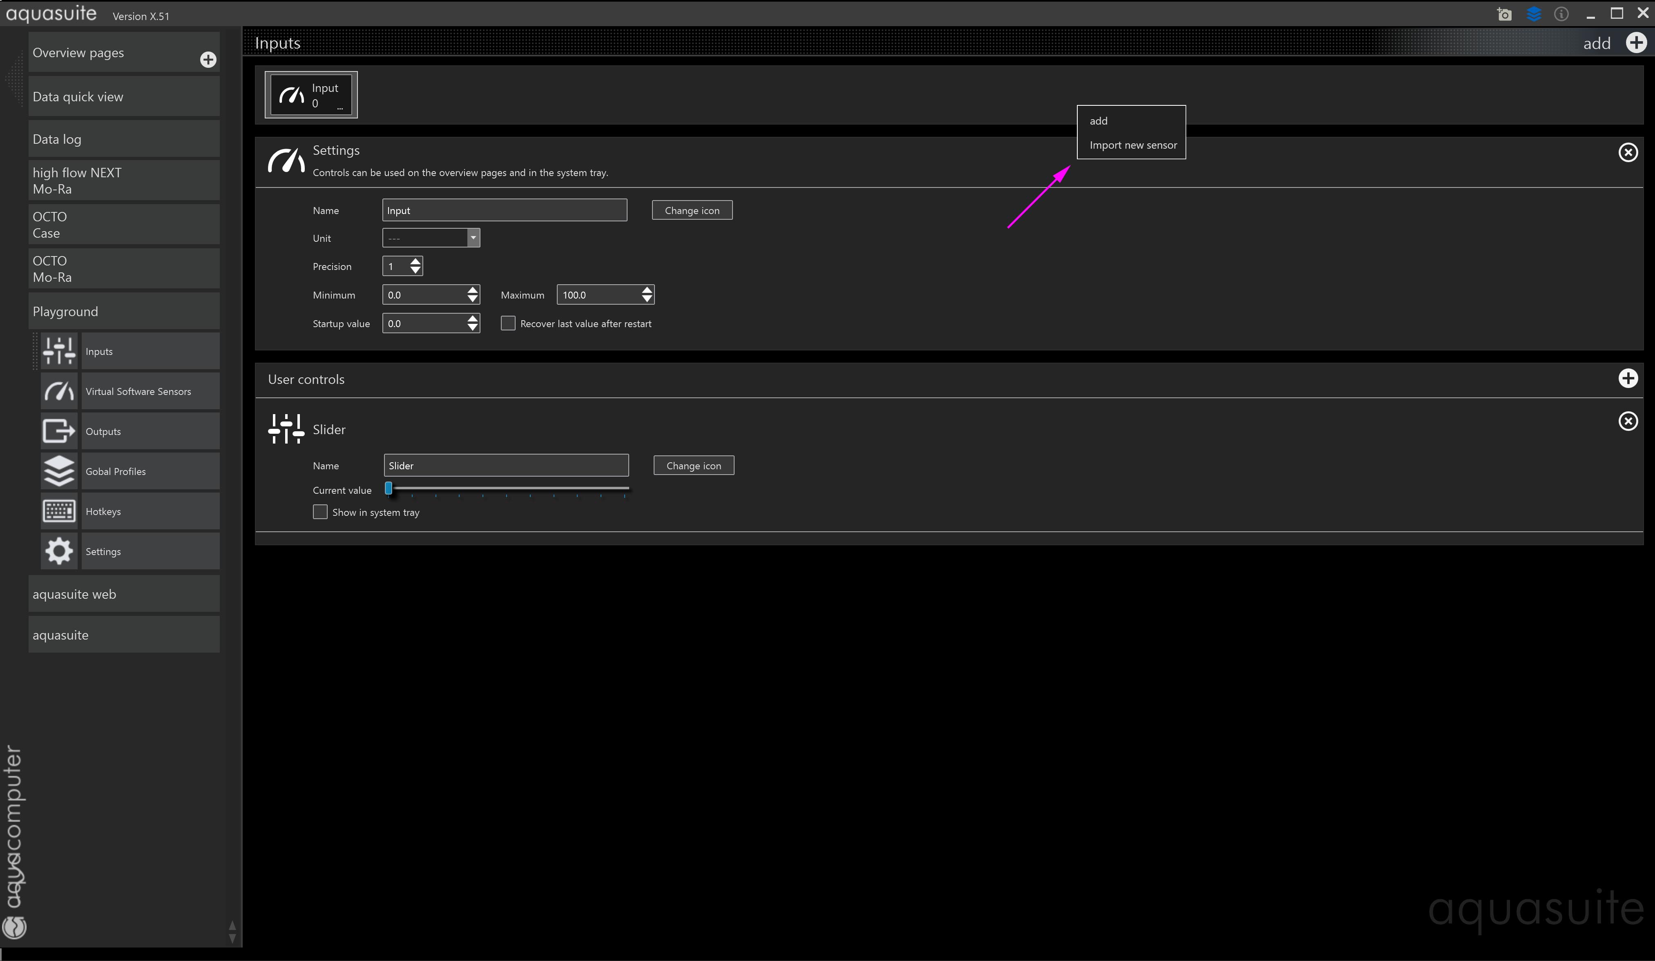The height and width of the screenshot is (961, 1655).
Task: Open Global Profiles layers icon in sidebar
Action: [59, 471]
